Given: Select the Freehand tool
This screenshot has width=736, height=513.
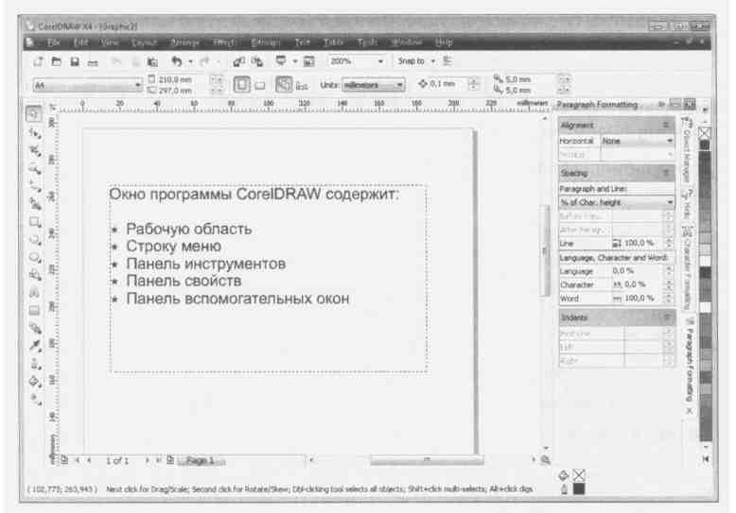Looking at the screenshot, I should [x=34, y=186].
